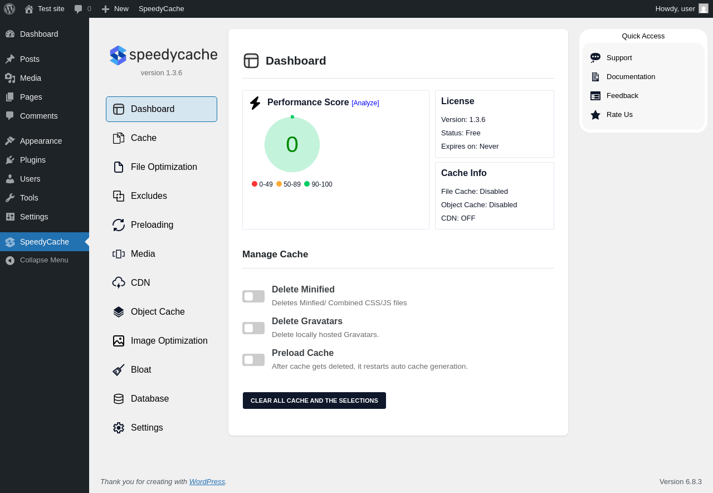Select the Object Cache layers icon
The image size is (713, 493).
119,312
